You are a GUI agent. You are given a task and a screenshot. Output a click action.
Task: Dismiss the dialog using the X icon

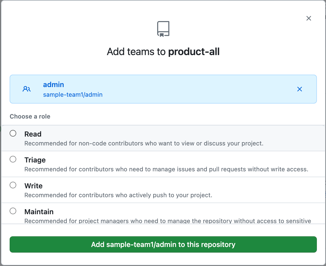[x=309, y=18]
